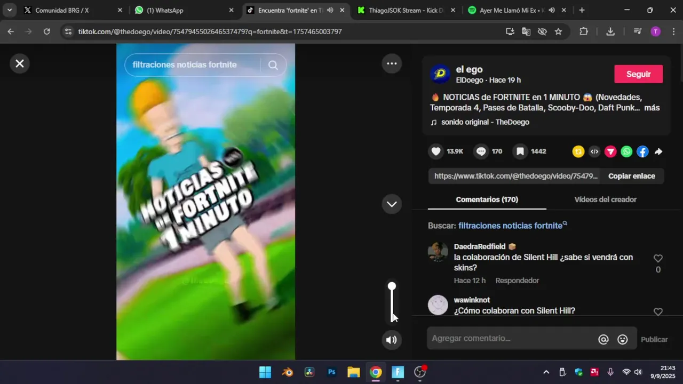Like the video with the heart icon
Viewport: 683px width, 384px height.
pos(436,151)
